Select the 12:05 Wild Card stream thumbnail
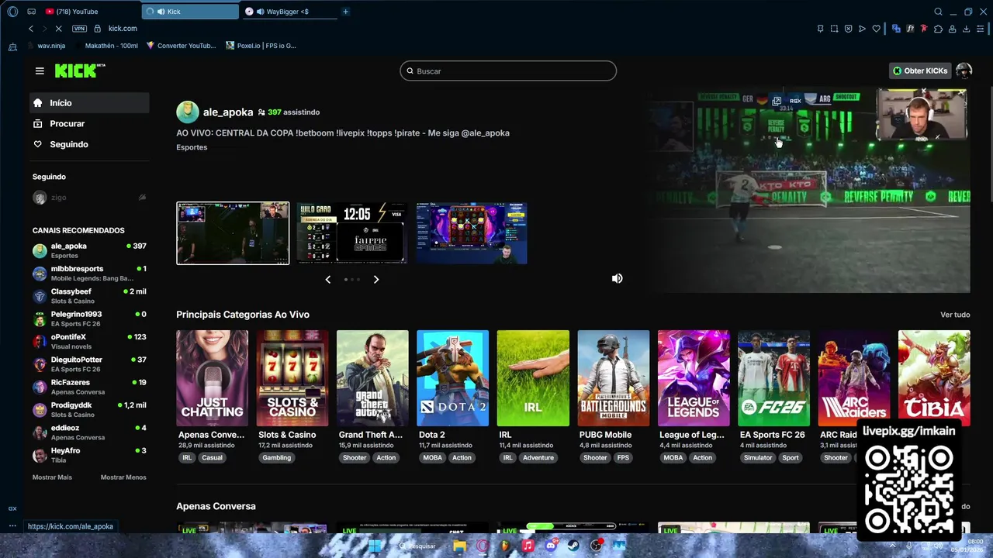 pos(352,233)
